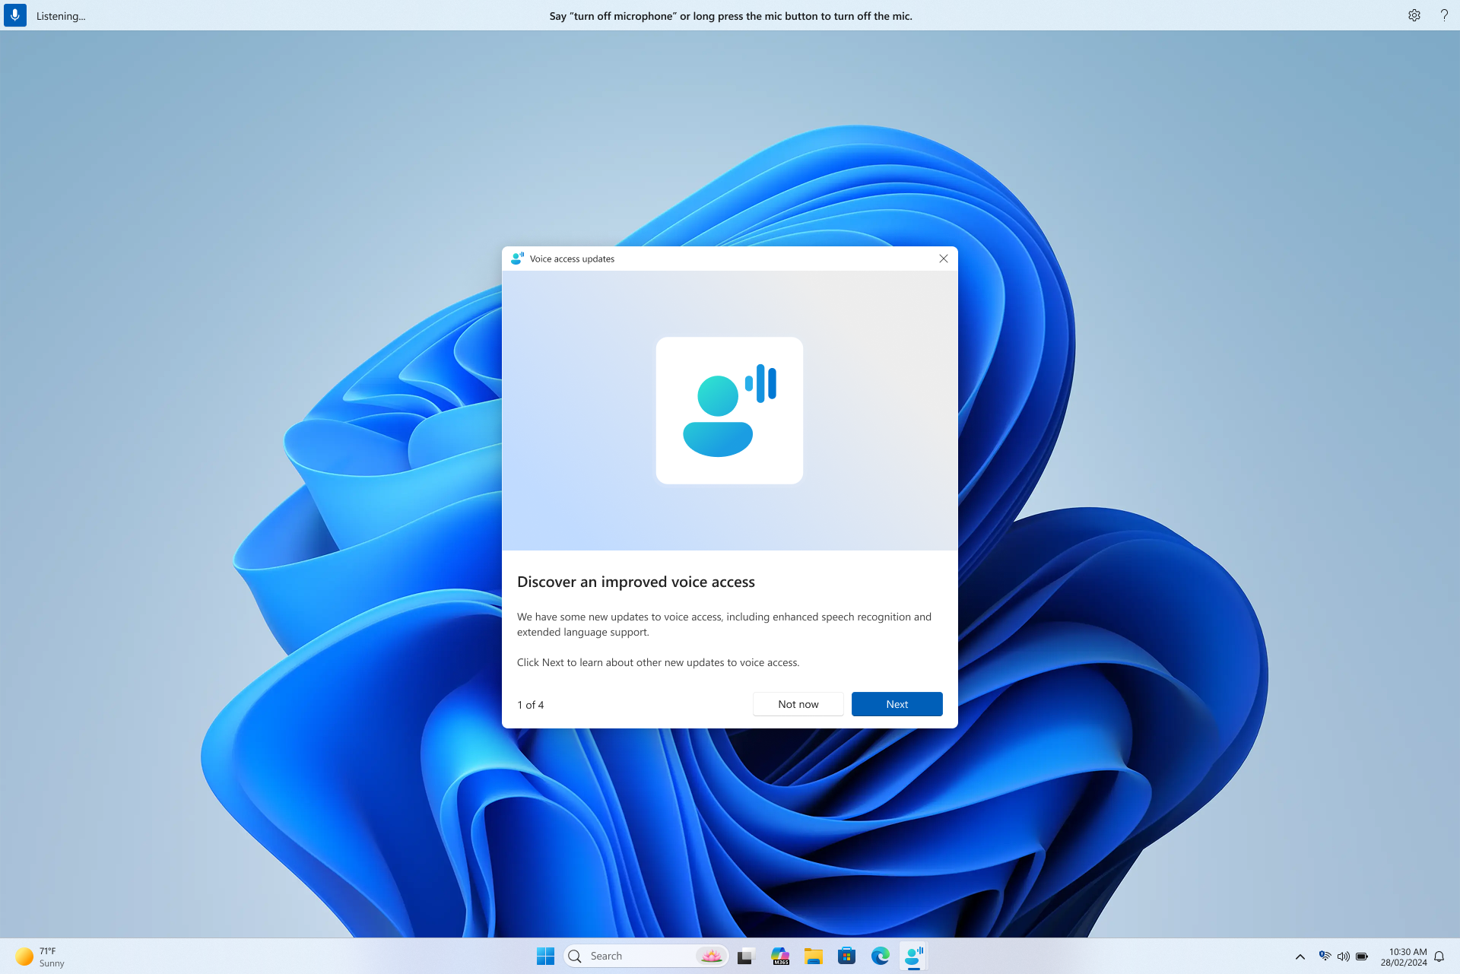Open voice access settings gear
The image size is (1460, 974).
point(1414,15)
